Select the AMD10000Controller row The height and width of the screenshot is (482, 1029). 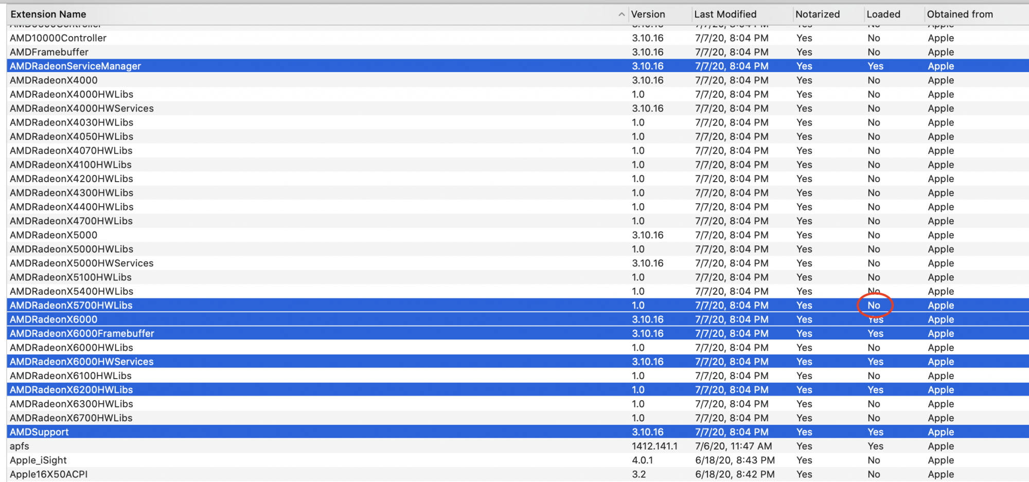(518, 38)
